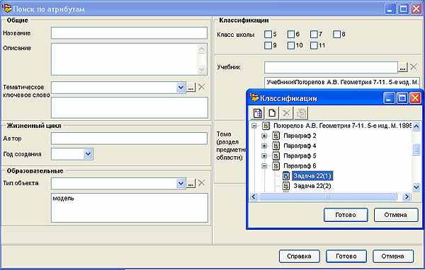Expand Параграф 4 node
The height and width of the screenshot is (270, 425).
click(264, 146)
